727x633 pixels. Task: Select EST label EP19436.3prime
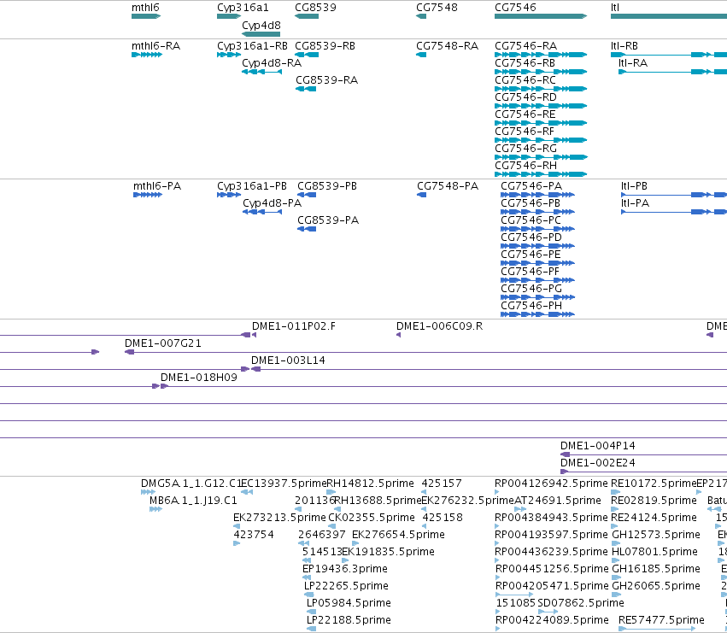coord(344,569)
